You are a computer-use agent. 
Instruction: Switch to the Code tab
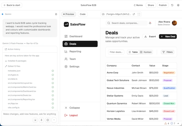point(83,14)
